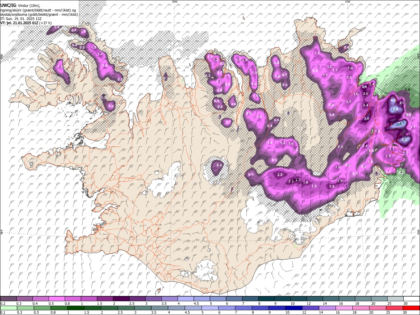Click the '20W' longitude label
This screenshot has width=420, height=315.
click(175, 2)
